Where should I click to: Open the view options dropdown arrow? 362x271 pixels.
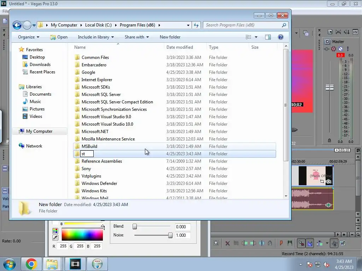(x=256, y=37)
